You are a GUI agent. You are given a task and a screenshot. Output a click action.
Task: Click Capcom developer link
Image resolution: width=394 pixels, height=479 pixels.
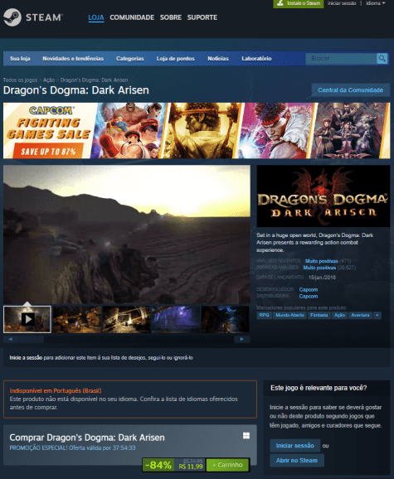tap(308, 289)
